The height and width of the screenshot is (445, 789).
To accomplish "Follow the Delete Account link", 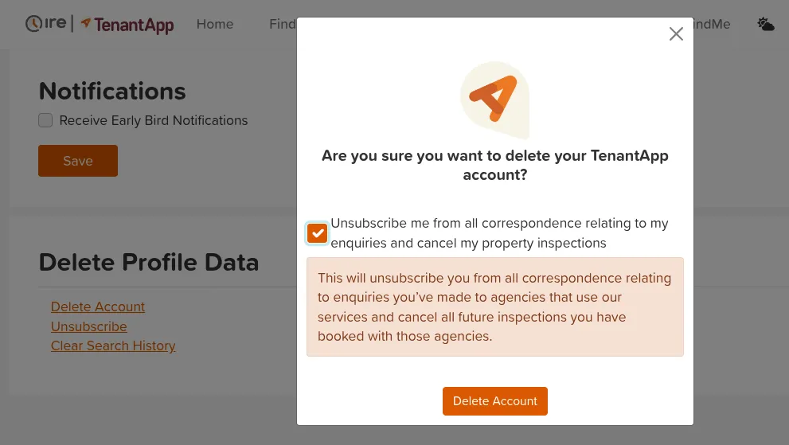I will (98, 306).
